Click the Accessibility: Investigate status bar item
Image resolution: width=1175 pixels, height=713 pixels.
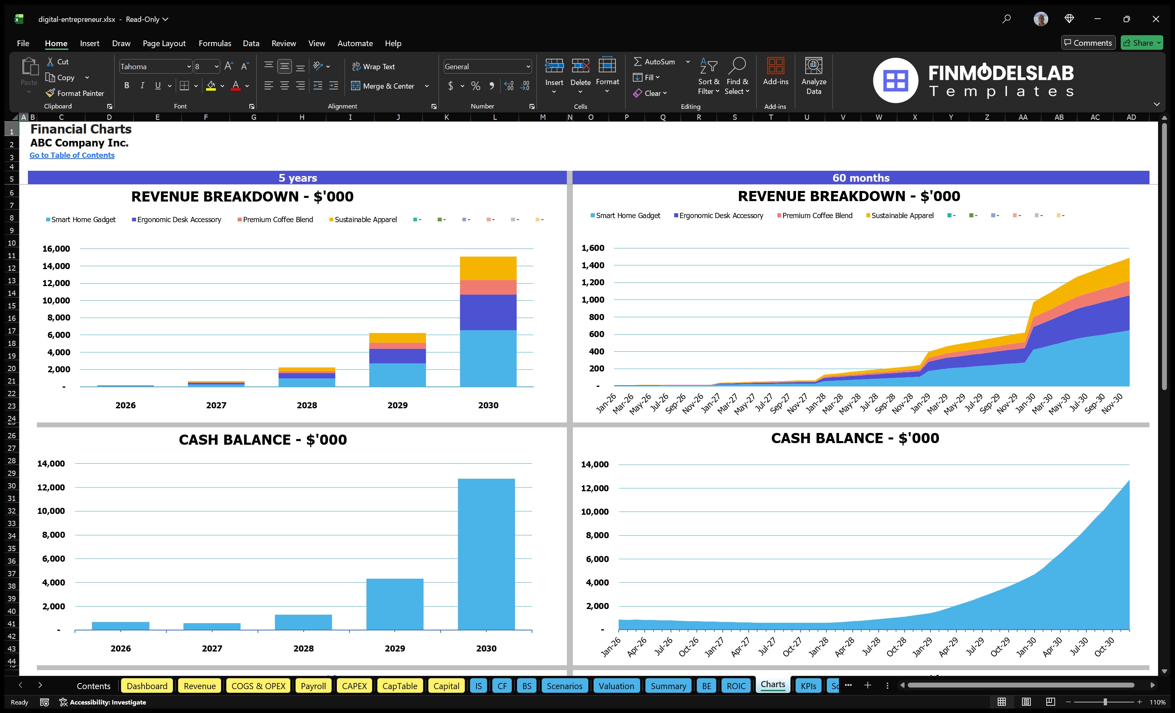coord(103,702)
